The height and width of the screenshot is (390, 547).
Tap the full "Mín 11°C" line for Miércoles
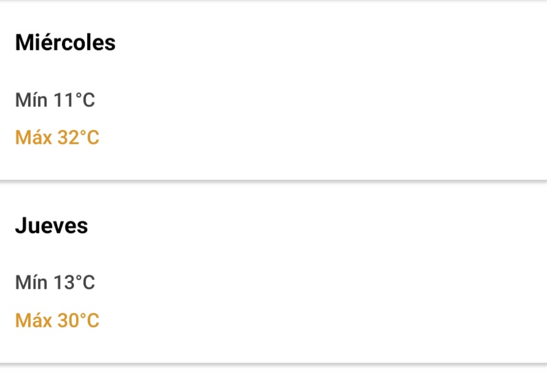tap(55, 100)
